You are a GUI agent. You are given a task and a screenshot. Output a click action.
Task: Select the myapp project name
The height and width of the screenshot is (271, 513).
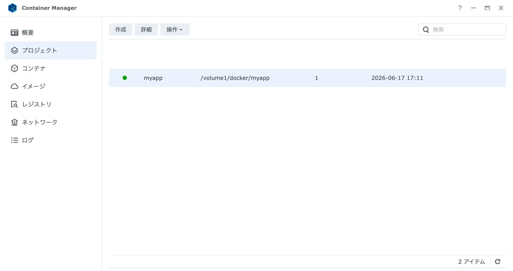(x=153, y=78)
